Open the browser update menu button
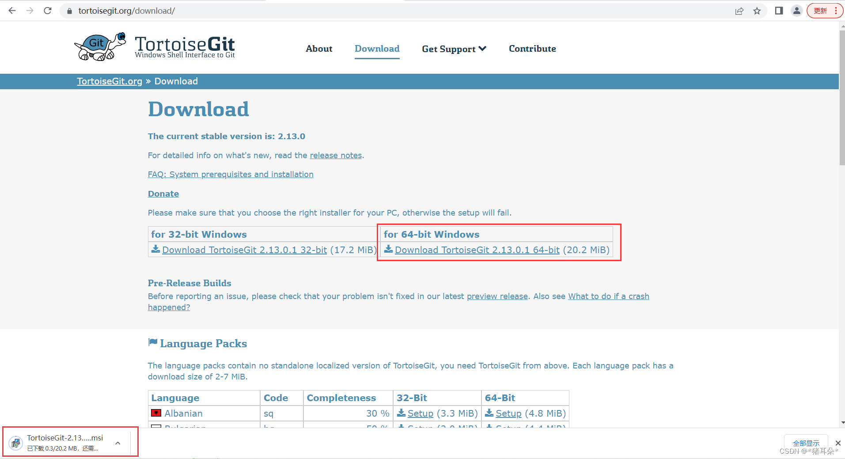 point(825,11)
